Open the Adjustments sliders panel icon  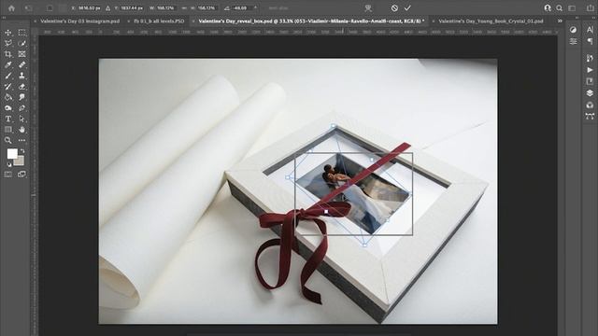pyautogui.click(x=573, y=41)
